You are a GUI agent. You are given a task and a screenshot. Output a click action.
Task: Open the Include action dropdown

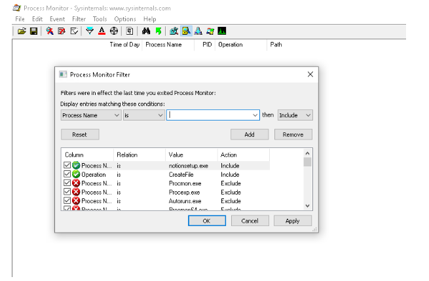(x=295, y=115)
